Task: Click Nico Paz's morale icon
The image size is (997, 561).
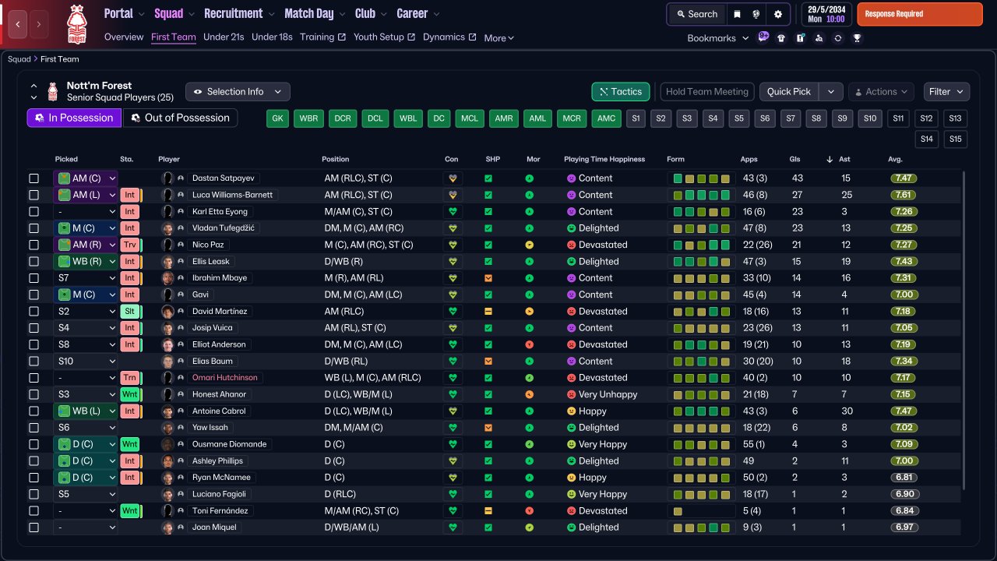Action: (530, 245)
